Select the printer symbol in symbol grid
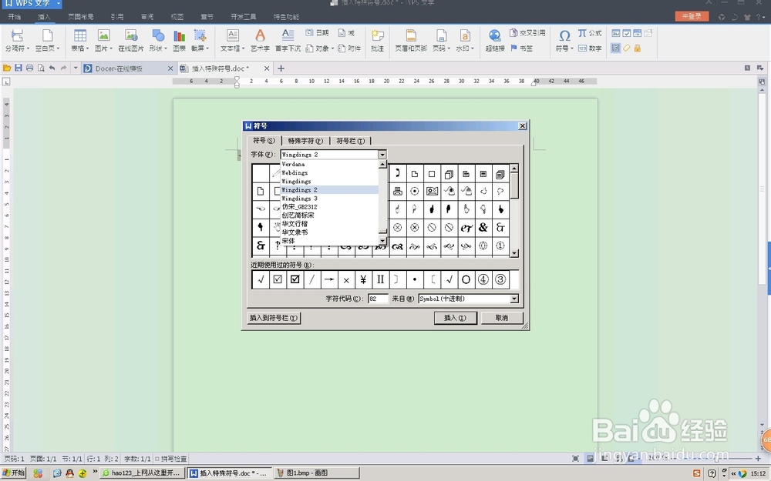The width and height of the screenshot is (771, 481). pyautogui.click(x=397, y=191)
